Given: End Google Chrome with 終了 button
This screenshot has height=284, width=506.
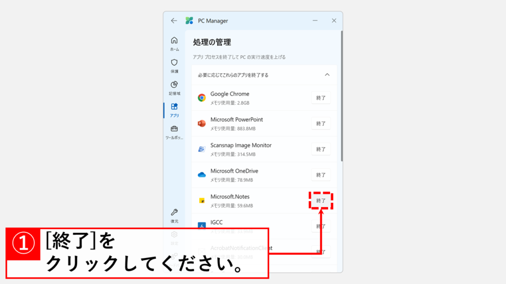Looking at the screenshot, I should coord(321,98).
